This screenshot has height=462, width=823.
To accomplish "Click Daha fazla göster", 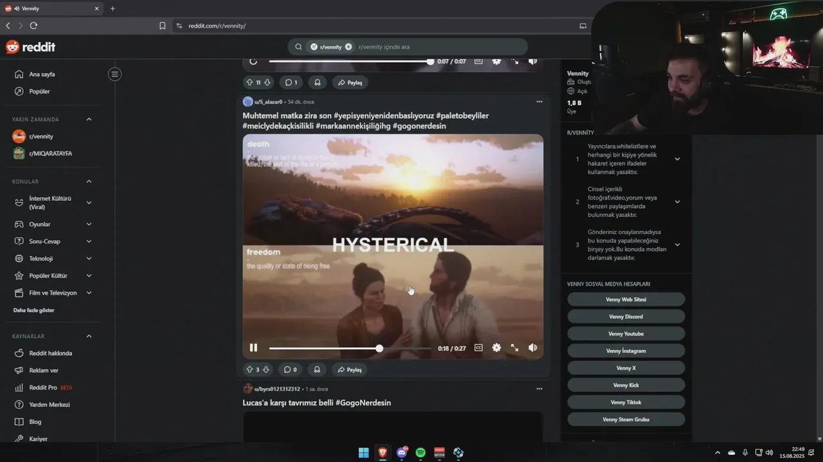I will [x=34, y=311].
